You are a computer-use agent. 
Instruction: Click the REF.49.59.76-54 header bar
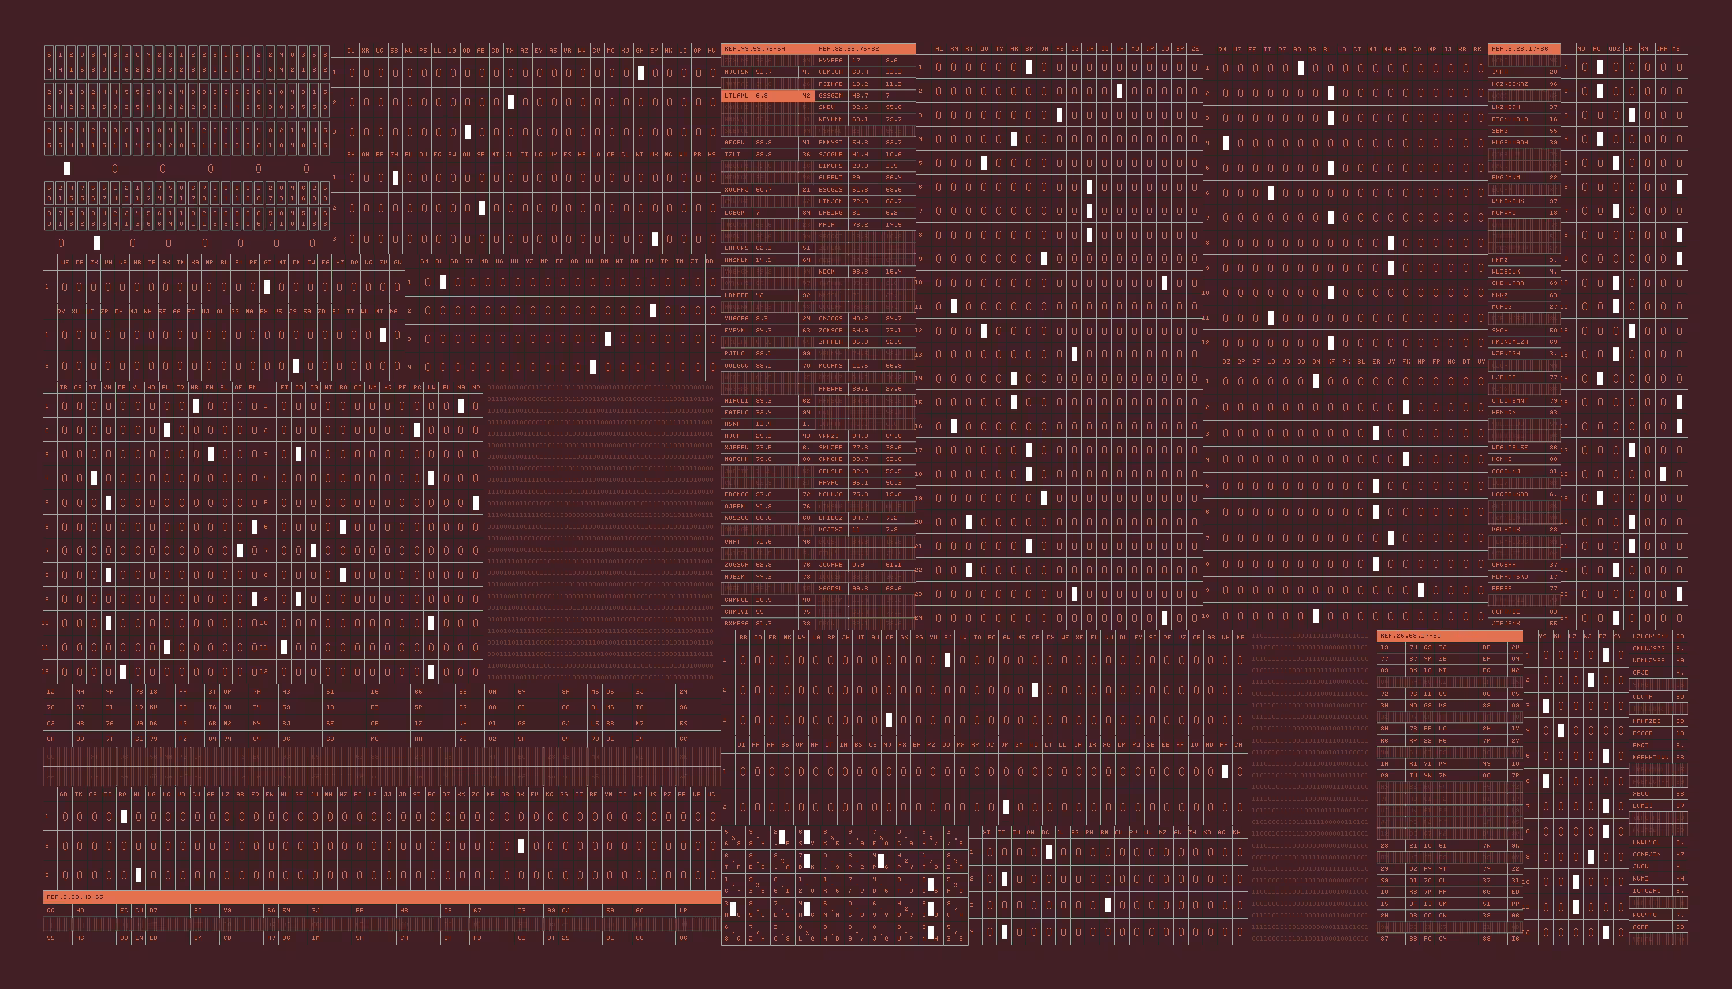[x=768, y=49]
